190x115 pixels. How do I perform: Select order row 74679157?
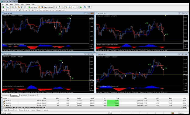point(95,101)
